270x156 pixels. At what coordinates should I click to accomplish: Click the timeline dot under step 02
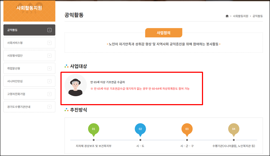coord(140,140)
